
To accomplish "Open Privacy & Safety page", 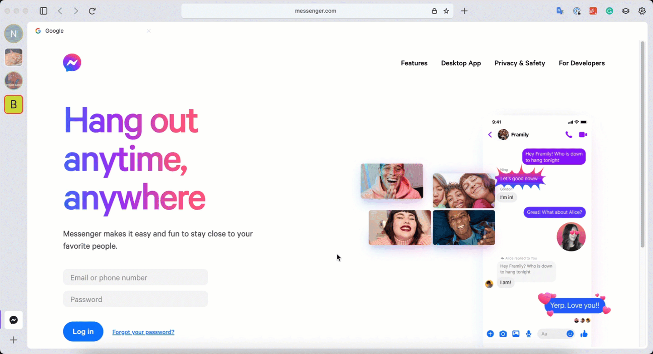I will [x=520, y=63].
